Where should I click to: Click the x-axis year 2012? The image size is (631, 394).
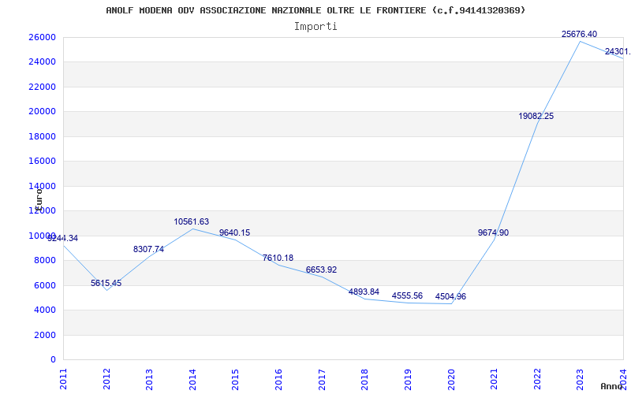tap(106, 380)
